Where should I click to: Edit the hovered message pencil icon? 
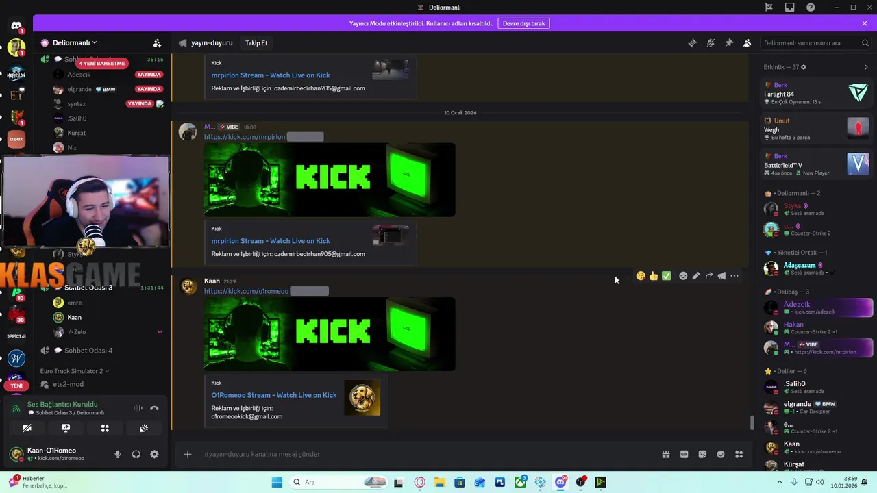coord(696,276)
